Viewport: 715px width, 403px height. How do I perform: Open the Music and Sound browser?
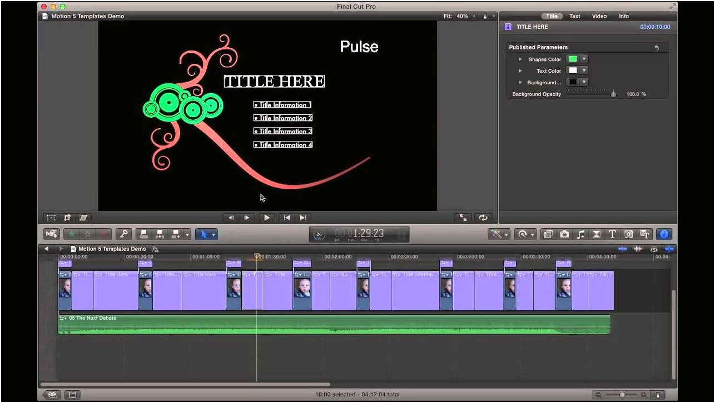point(580,234)
